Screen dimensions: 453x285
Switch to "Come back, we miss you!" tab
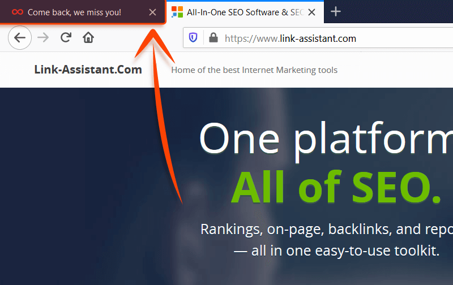74,12
